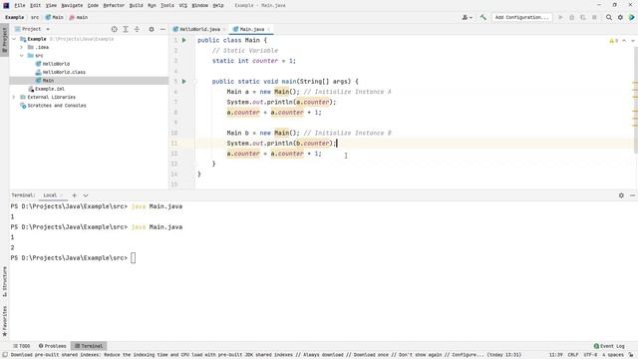Expand the .idea folder
This screenshot has height=359, width=638.
click(22, 47)
